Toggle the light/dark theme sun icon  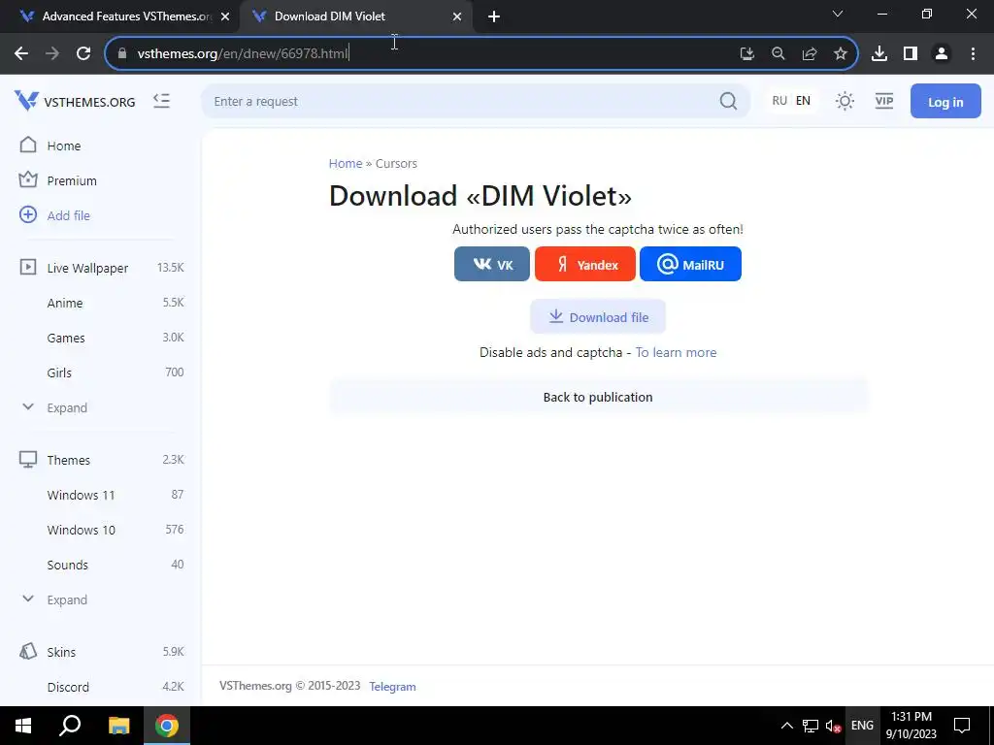click(845, 101)
